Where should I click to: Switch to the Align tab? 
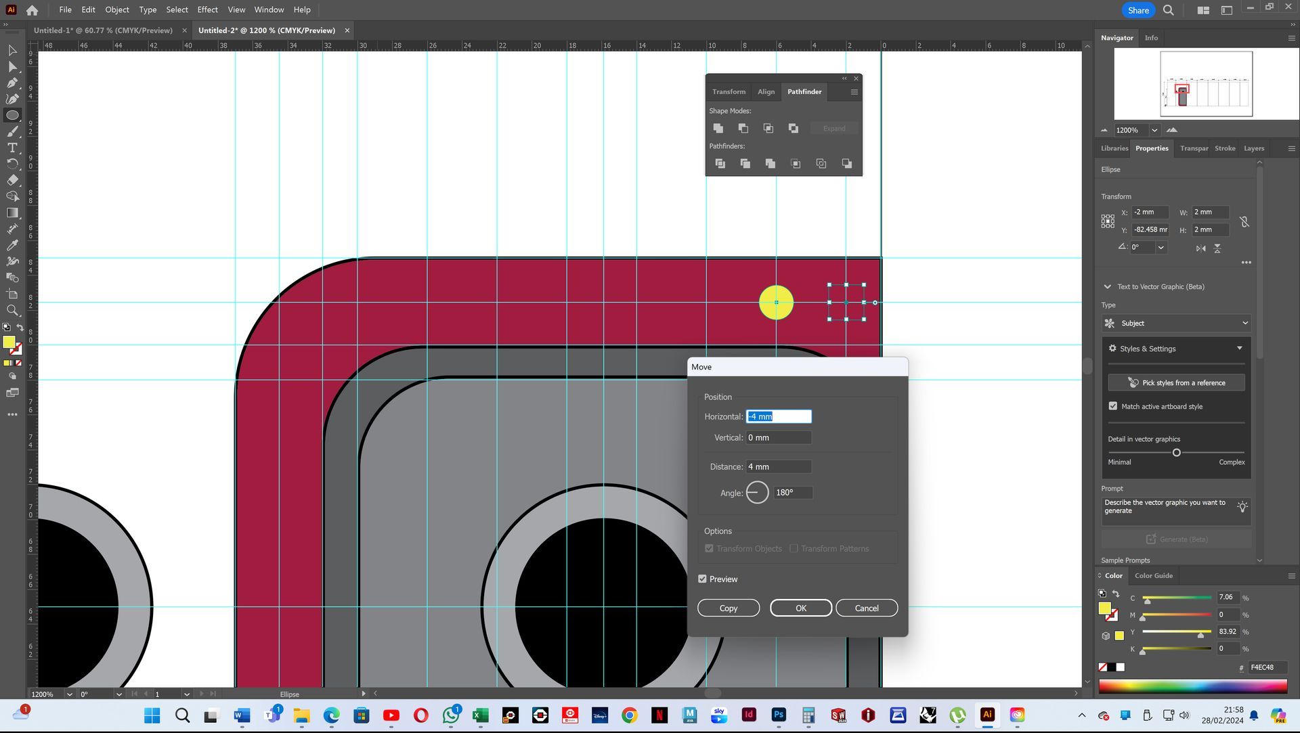766,91
